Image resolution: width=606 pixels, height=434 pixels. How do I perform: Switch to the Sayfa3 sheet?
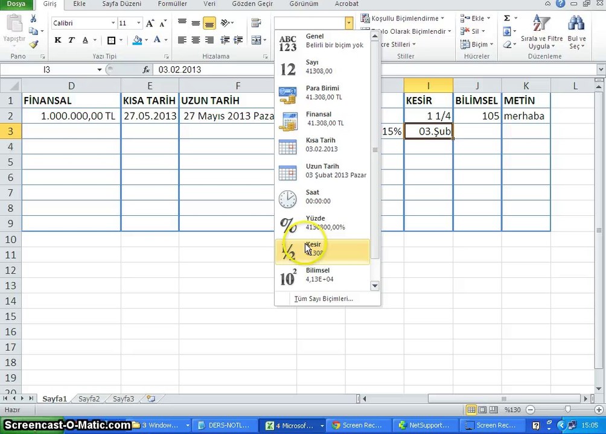pos(123,399)
